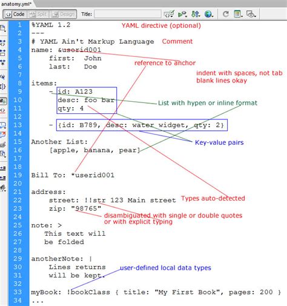Click the 'be folded' code line
Image resolution: width=287 pixels, height=306 pixels.
(64, 242)
